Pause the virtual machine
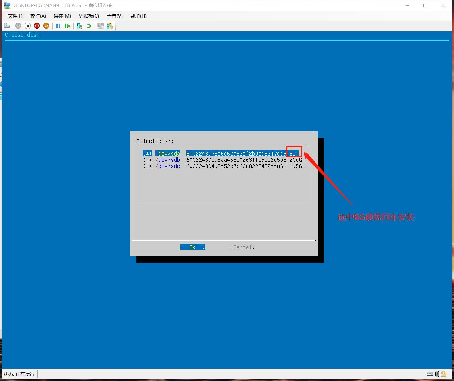 point(58,26)
